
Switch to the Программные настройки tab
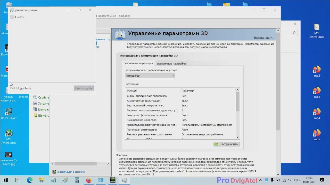click(170, 63)
